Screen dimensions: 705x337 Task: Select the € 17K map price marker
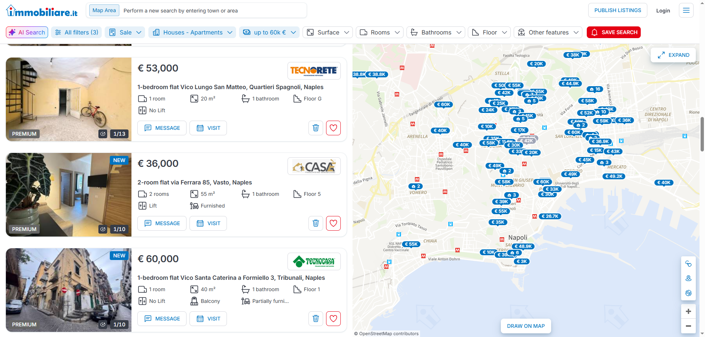[520, 130]
